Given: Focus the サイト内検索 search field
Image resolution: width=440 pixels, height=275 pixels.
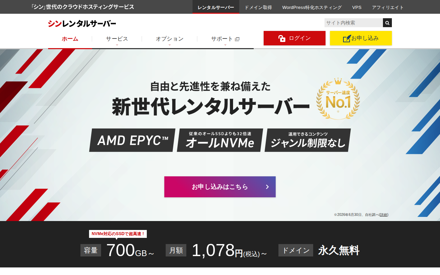Looking at the screenshot, I should pos(354,23).
